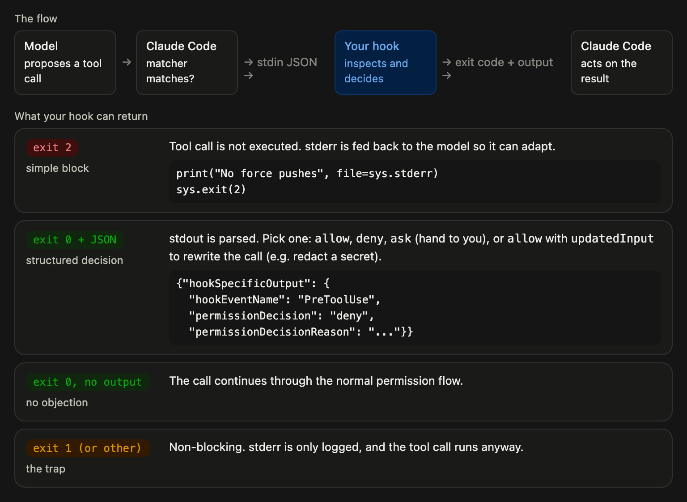
Task: Click the 'hookSpecificOutput' JSON line
Action: 253,284
